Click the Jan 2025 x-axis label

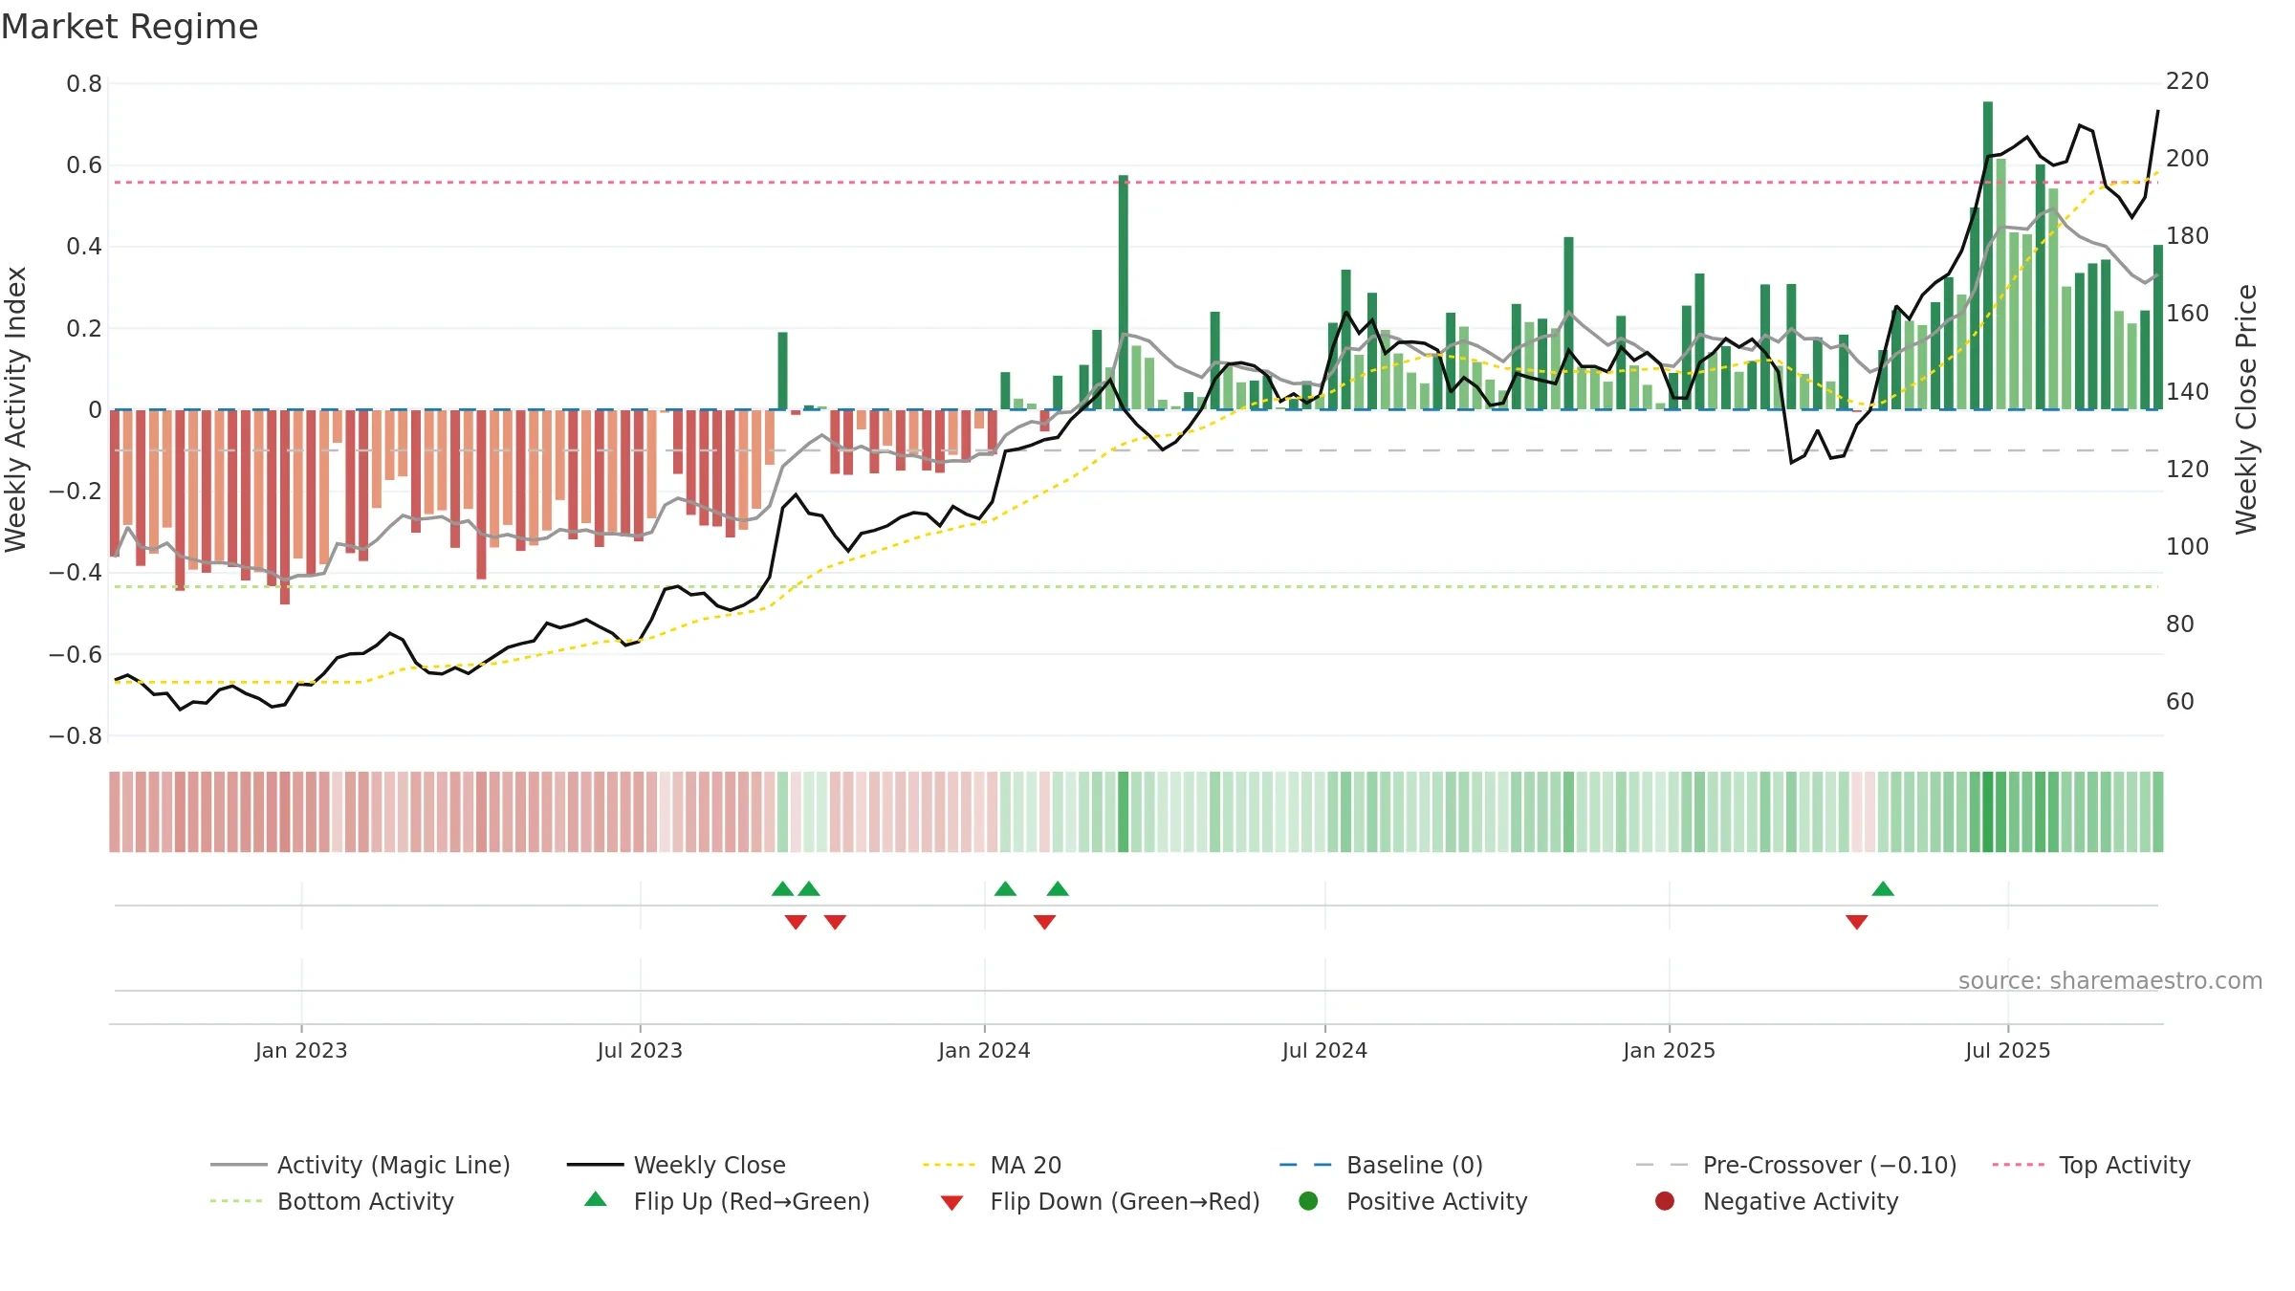pyautogui.click(x=1669, y=1051)
